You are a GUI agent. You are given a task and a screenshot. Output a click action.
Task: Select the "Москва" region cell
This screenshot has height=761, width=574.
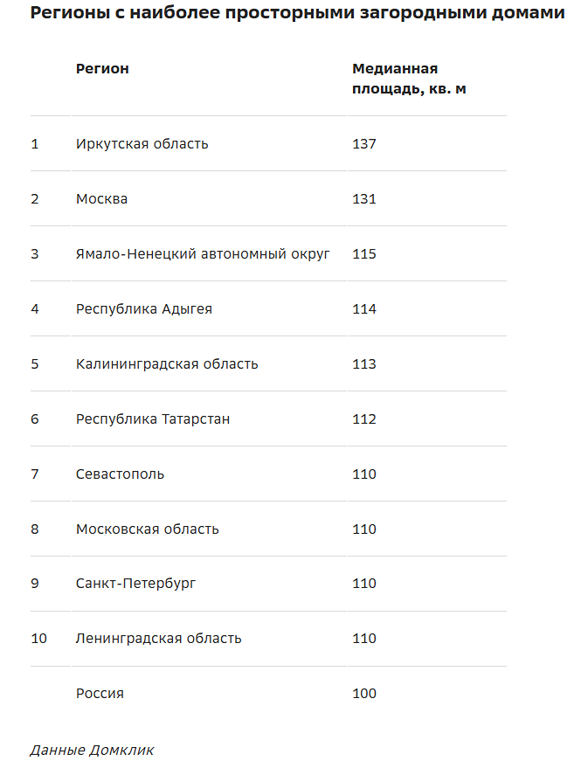101,199
